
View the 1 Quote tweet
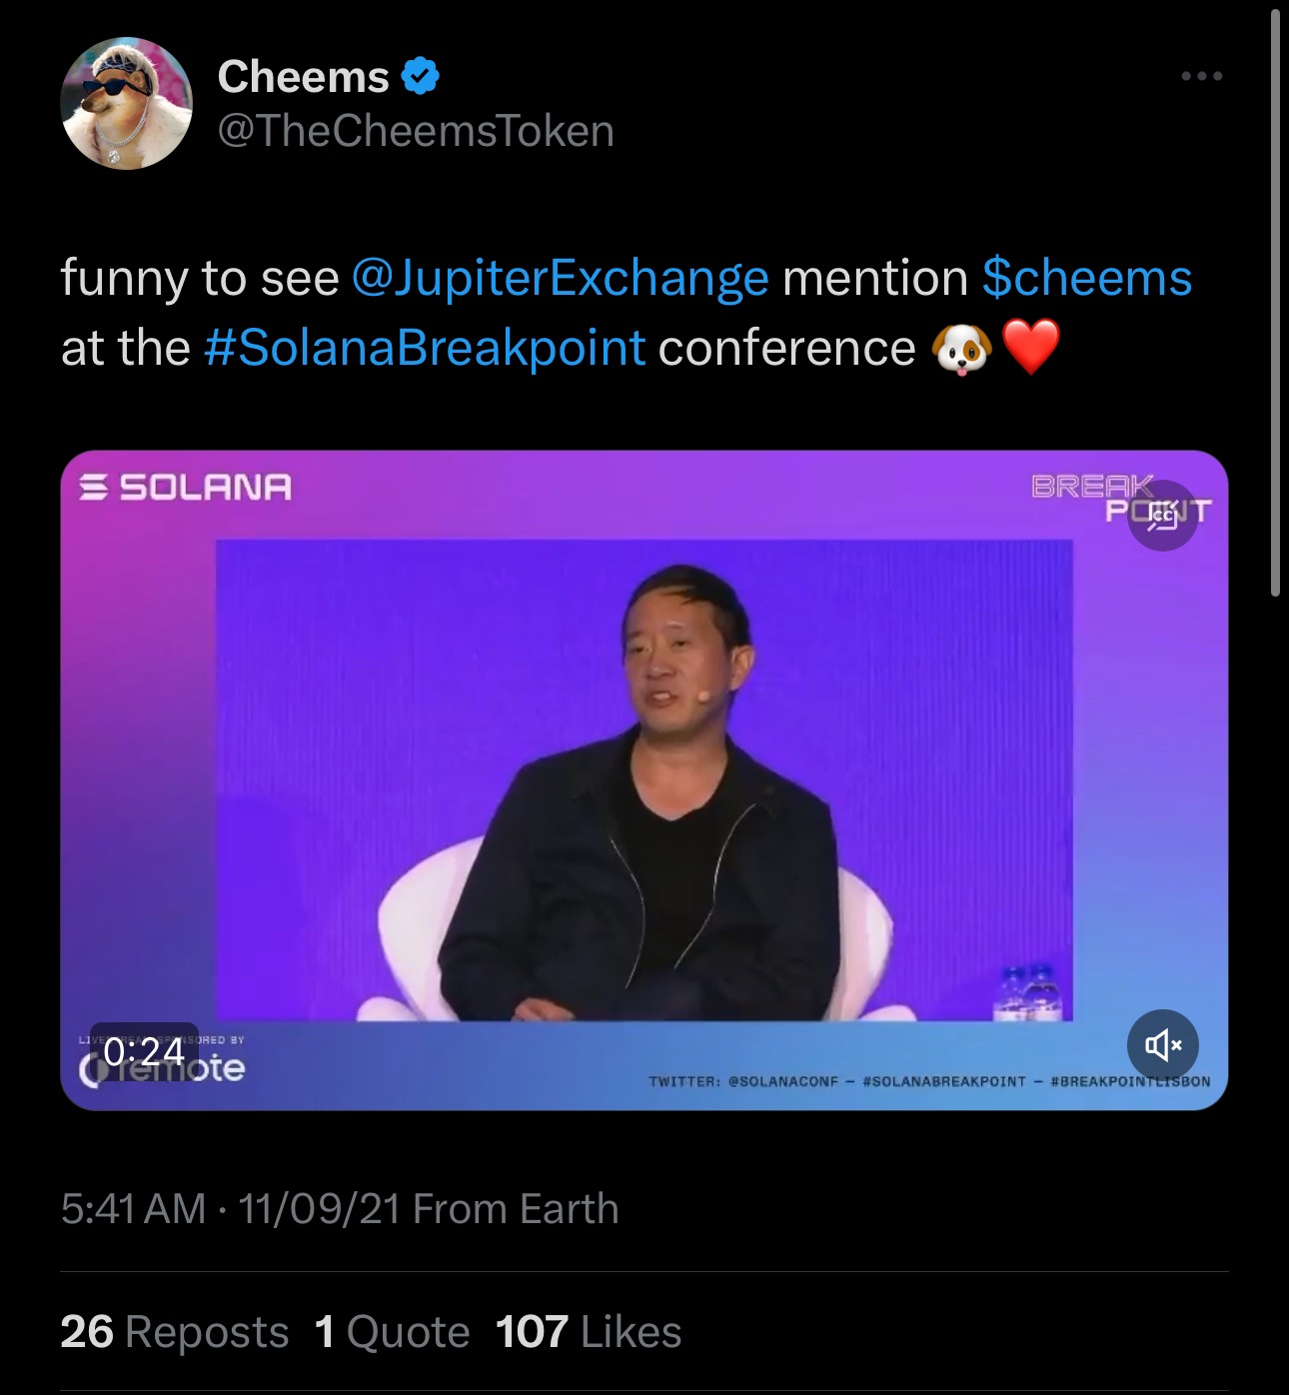point(390,1331)
